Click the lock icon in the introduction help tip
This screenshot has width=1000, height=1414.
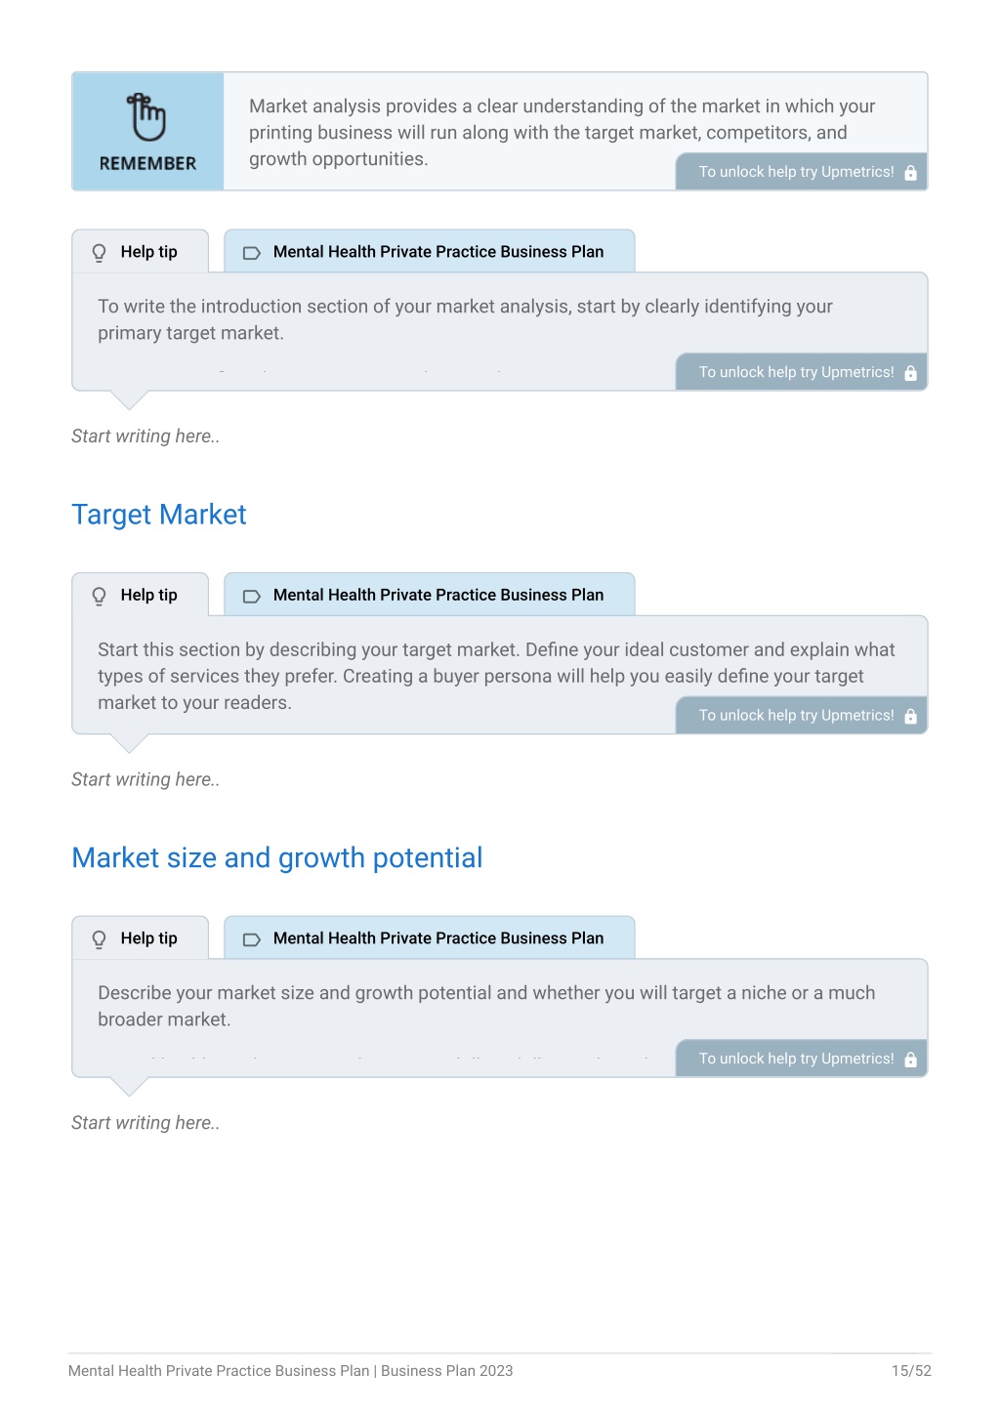click(x=910, y=373)
